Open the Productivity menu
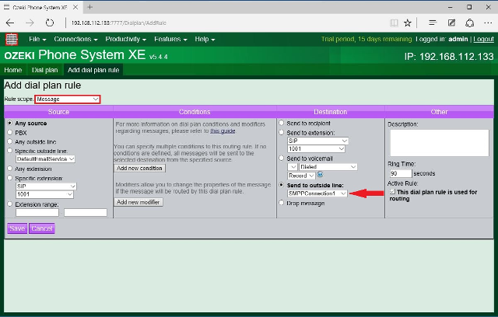Image resolution: width=498 pixels, height=317 pixels. (126, 39)
